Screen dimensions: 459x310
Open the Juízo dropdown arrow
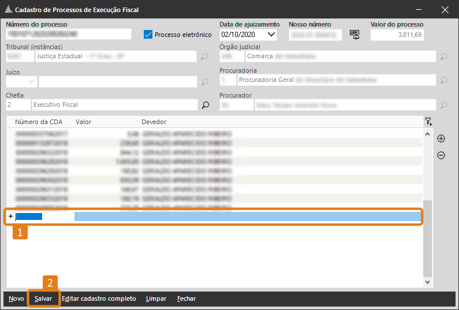coord(31,82)
